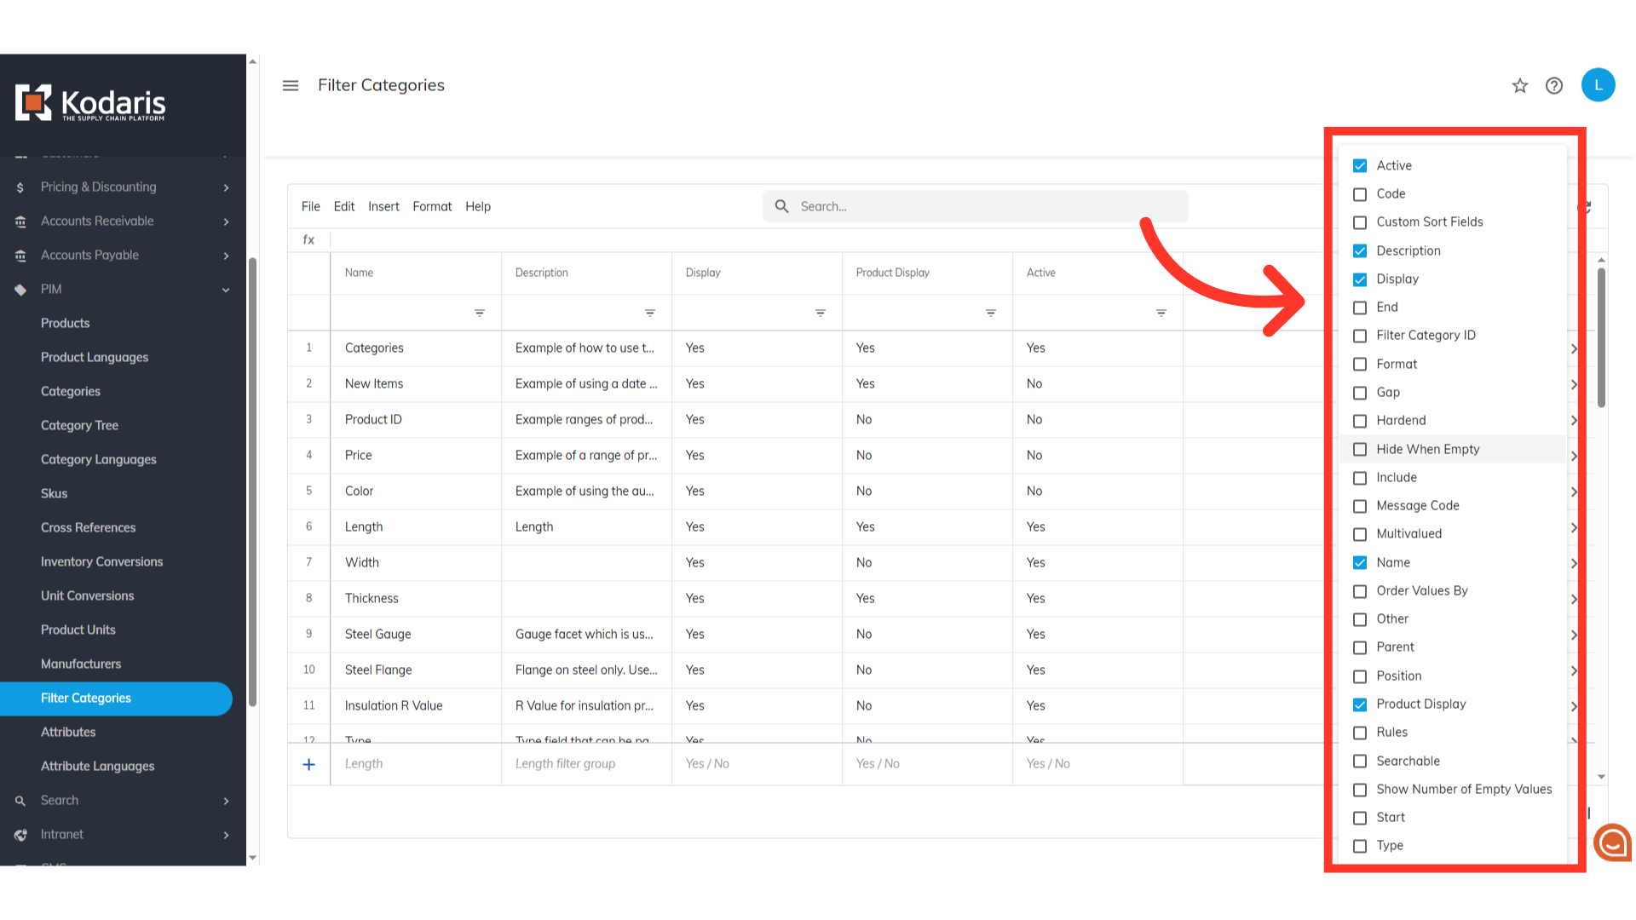
Task: Go to Category Tree page
Action: coord(79,426)
